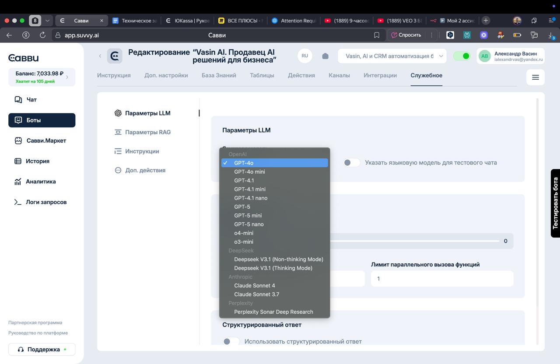Click the История list icon
Screen dimensions: 560x364
point(18,161)
